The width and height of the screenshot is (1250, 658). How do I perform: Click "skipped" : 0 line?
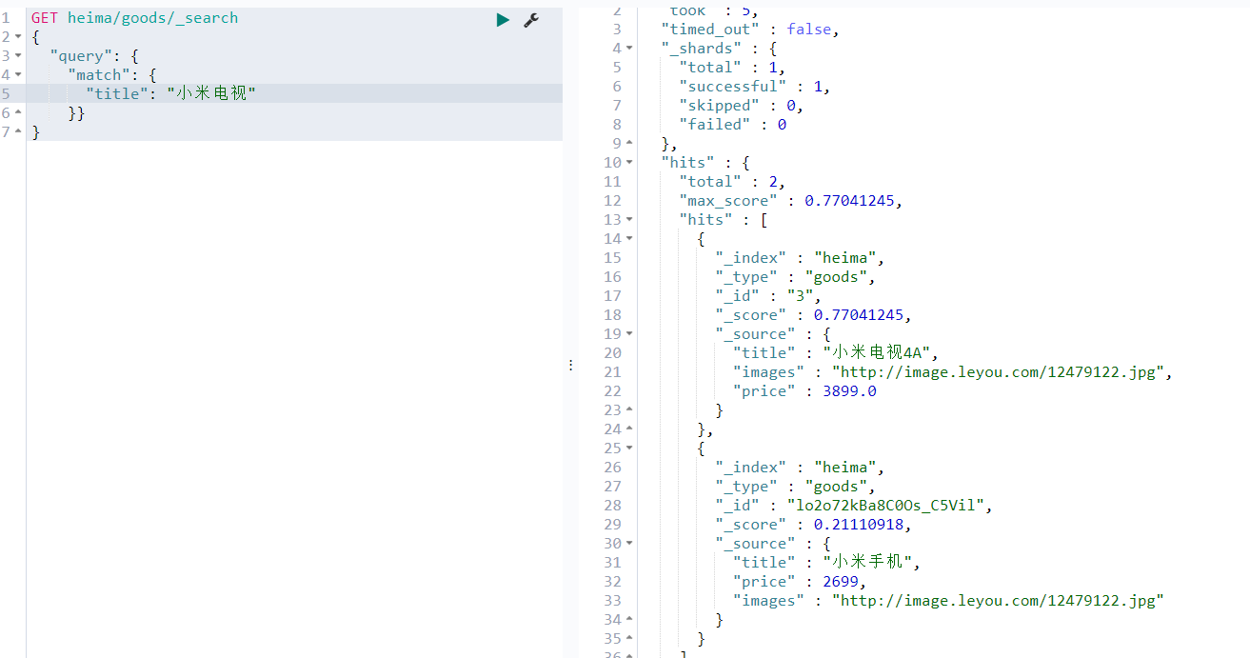pyautogui.click(x=741, y=105)
